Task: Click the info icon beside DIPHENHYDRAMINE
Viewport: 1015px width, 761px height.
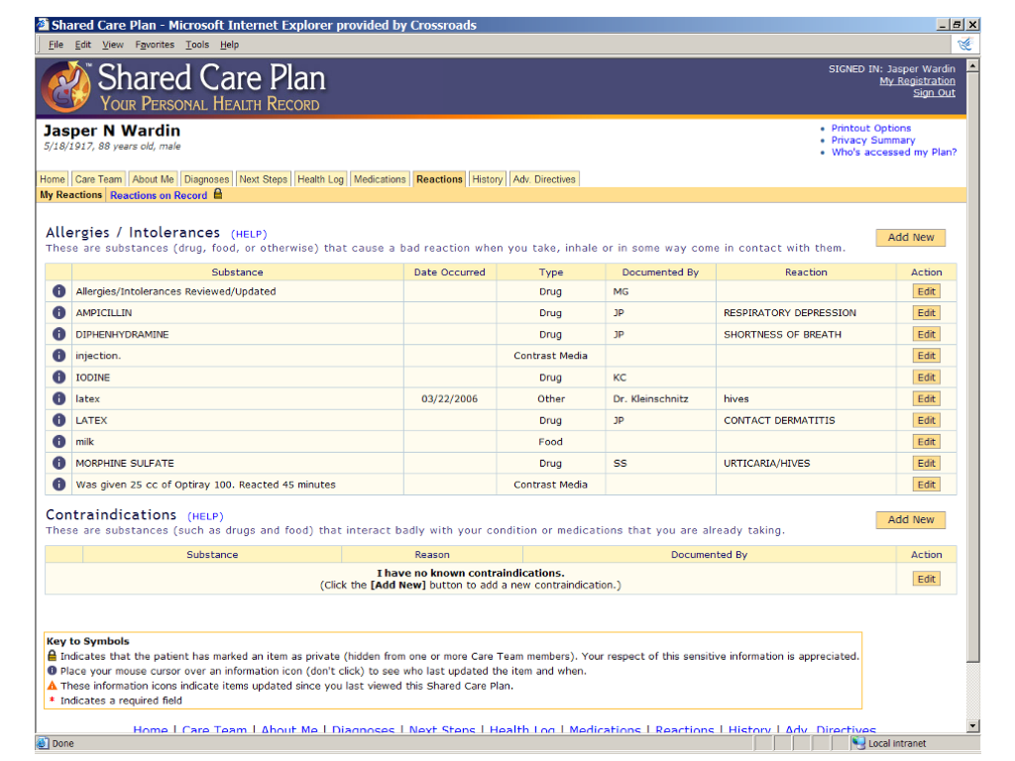Action: point(58,334)
